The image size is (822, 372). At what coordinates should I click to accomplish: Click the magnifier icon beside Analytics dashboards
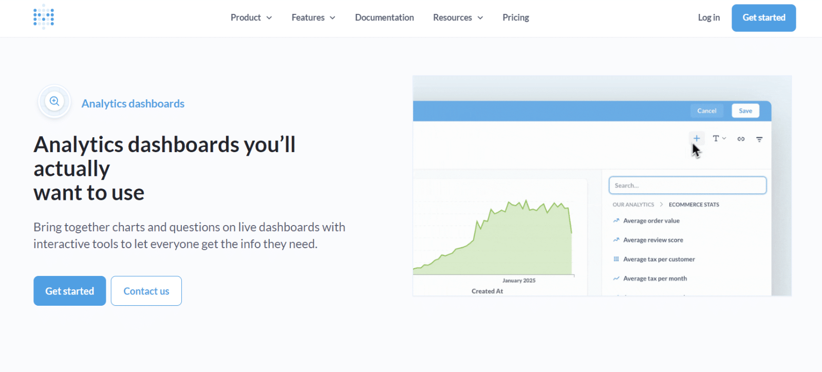[54, 101]
